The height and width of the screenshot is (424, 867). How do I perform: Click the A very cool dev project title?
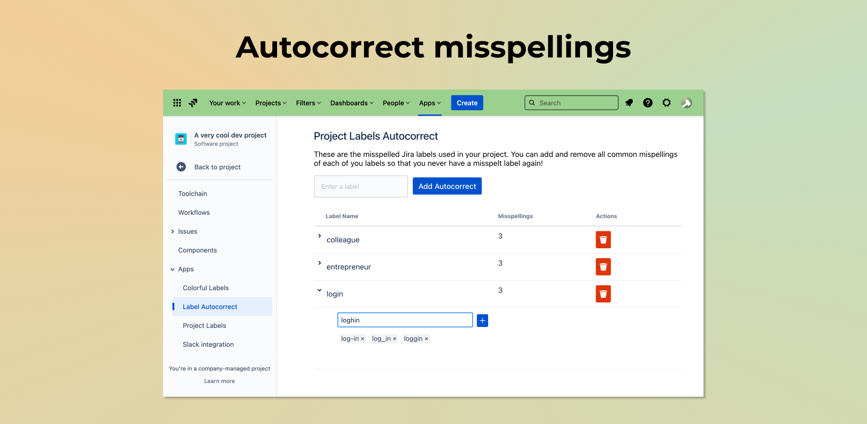click(x=230, y=135)
